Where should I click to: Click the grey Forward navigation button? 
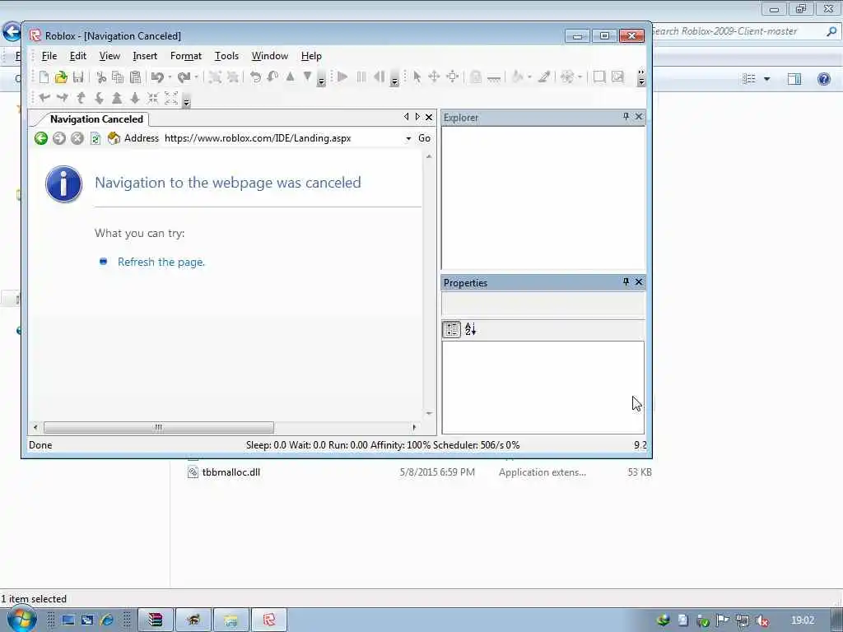pyautogui.click(x=59, y=138)
